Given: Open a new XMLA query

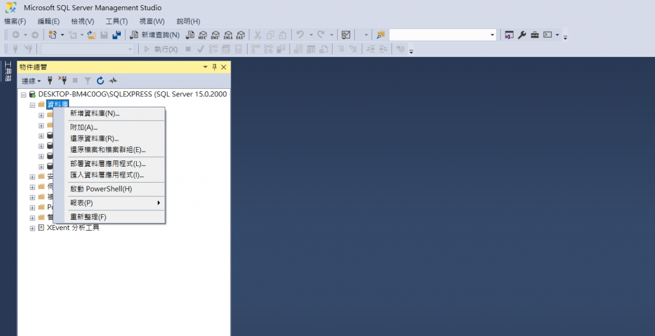Looking at the screenshot, I should pos(228,35).
